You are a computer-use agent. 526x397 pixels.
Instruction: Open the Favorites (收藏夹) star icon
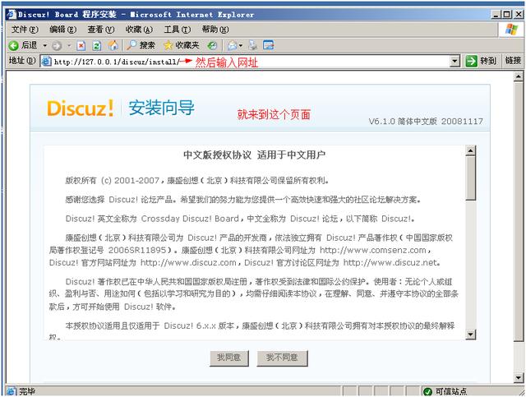pos(168,45)
